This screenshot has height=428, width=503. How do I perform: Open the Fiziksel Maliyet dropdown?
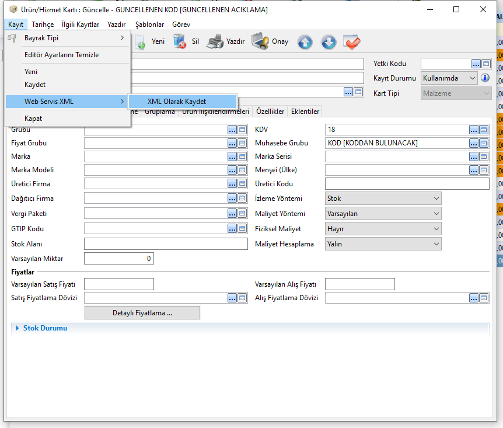[x=383, y=229]
